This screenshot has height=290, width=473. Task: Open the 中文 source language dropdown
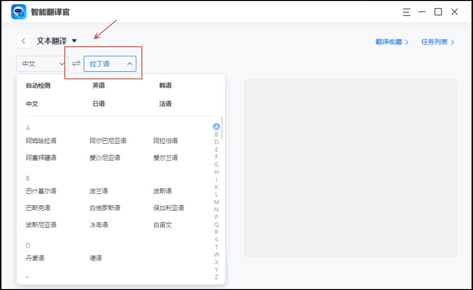41,63
